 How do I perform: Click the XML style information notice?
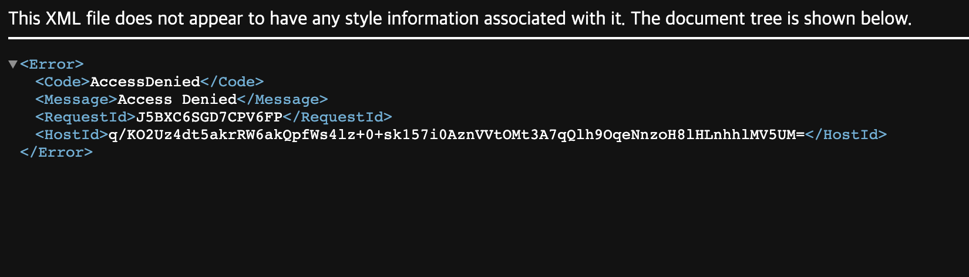pyautogui.click(x=460, y=18)
